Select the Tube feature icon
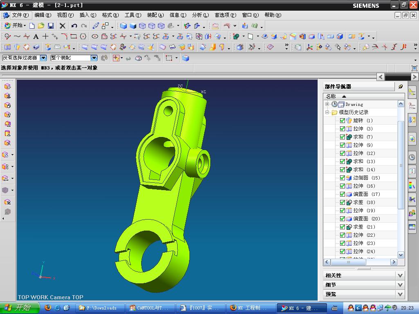 point(36,47)
